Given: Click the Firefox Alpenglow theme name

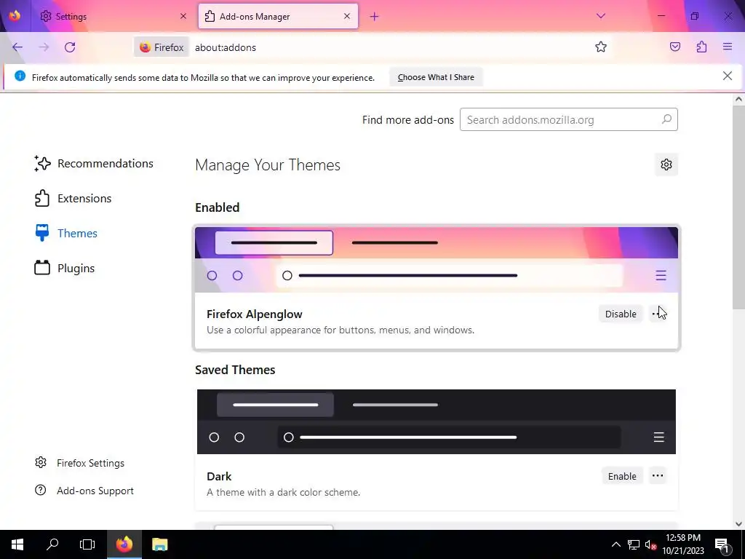Looking at the screenshot, I should coord(254,314).
